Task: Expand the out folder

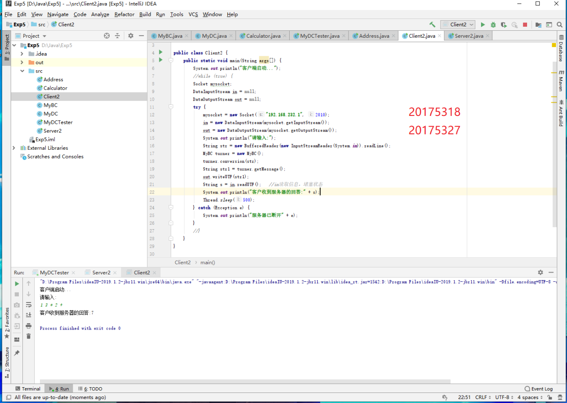Action: (x=22, y=62)
